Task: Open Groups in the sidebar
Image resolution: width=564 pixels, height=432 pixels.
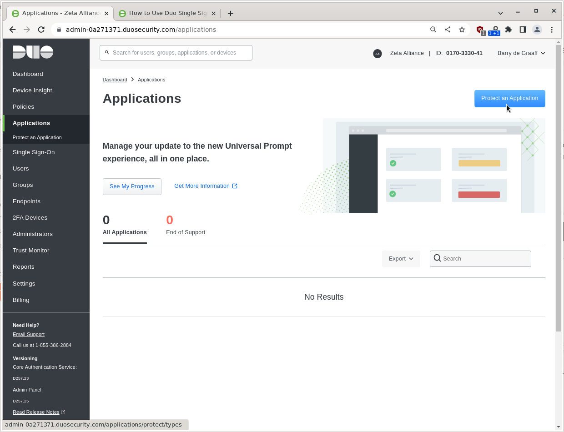Action: pos(23,185)
